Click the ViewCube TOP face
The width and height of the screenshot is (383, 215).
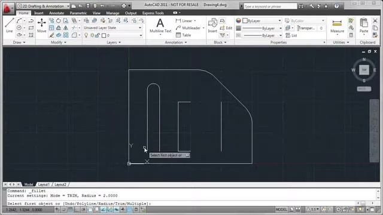(364, 70)
